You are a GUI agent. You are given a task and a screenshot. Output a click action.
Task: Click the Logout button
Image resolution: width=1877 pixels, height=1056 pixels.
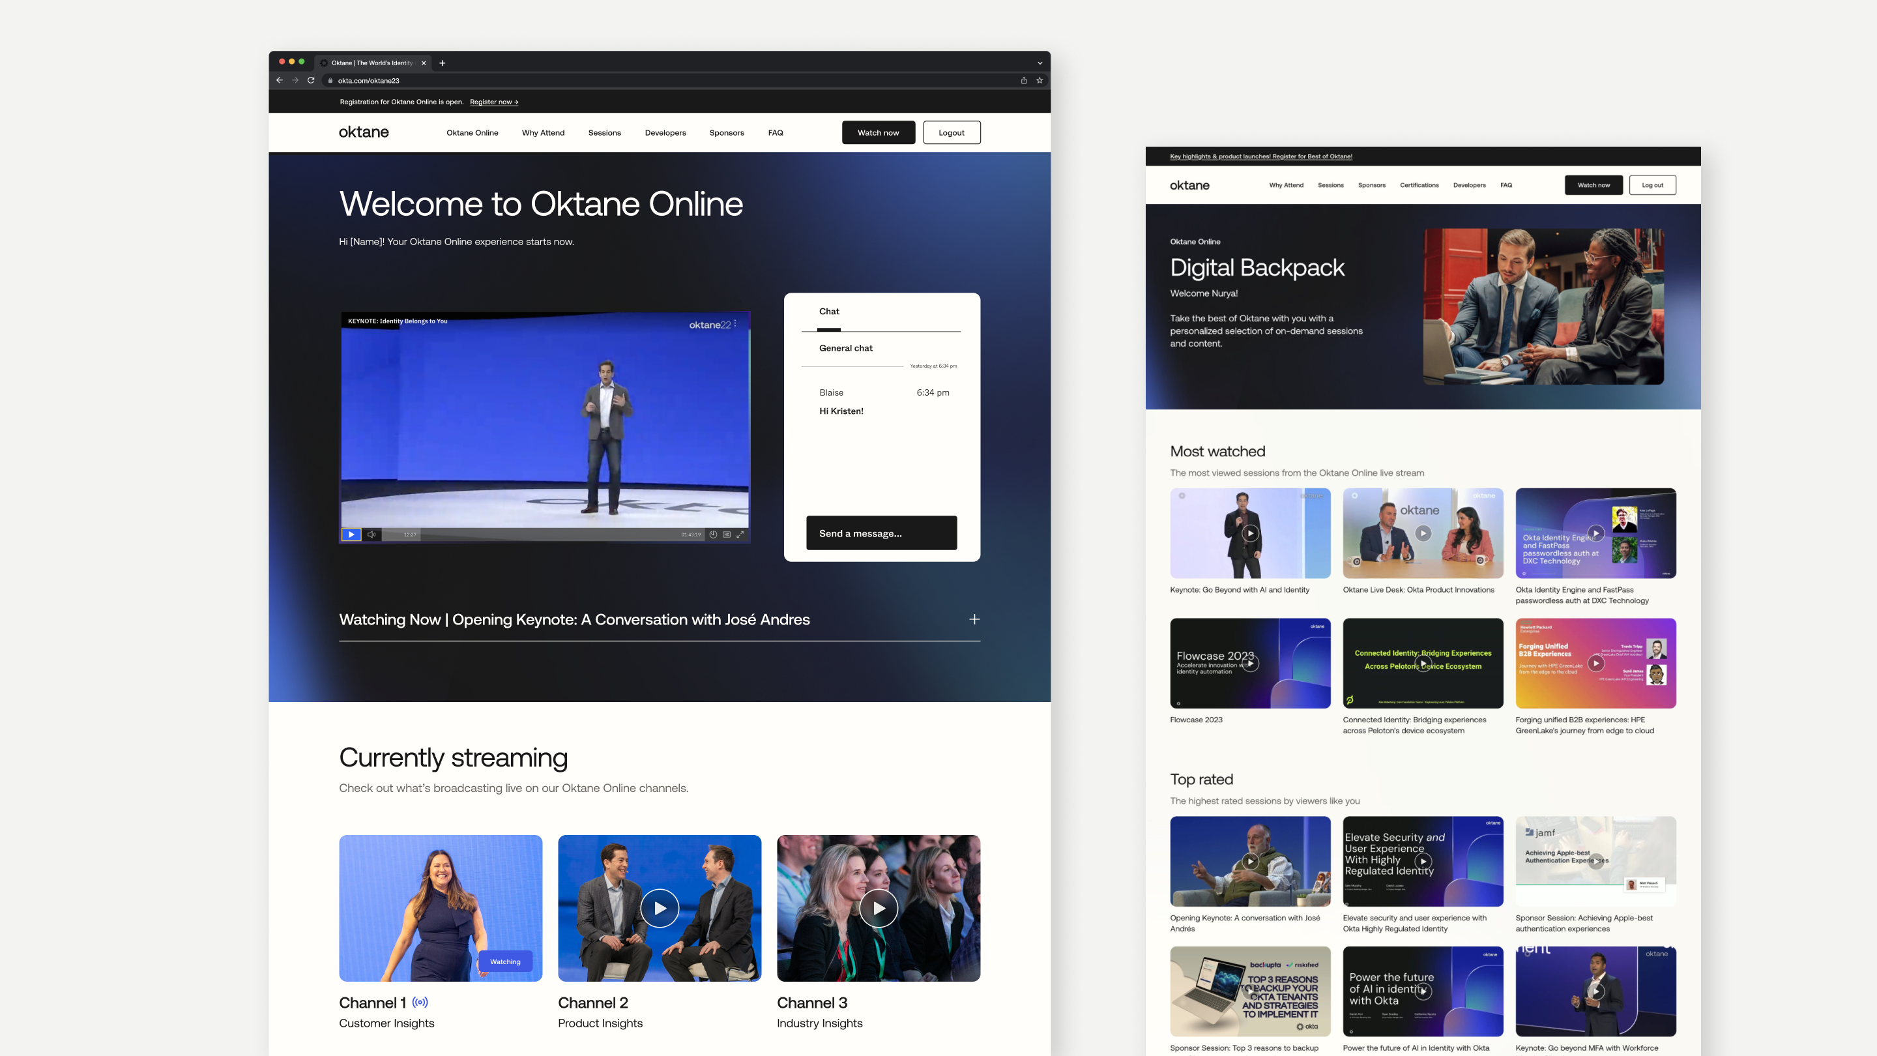952,132
